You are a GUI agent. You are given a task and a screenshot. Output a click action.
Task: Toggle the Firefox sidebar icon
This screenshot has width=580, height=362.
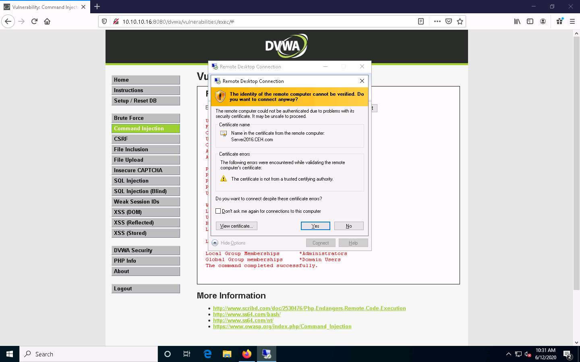click(x=530, y=21)
